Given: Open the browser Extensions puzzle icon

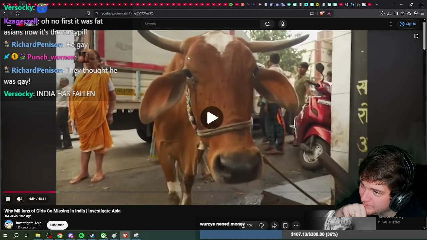Looking at the screenshot, I should point(383,13).
